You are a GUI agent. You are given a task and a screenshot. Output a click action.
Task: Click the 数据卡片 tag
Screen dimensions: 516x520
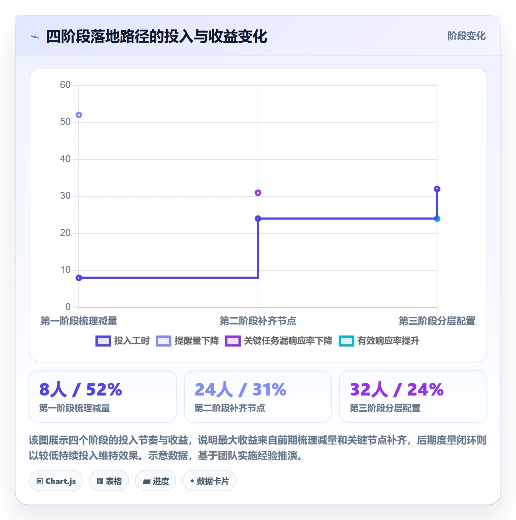[x=209, y=481]
